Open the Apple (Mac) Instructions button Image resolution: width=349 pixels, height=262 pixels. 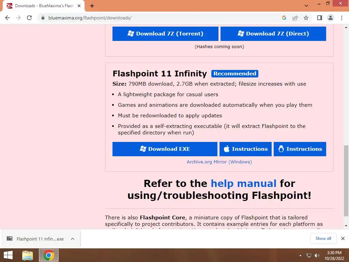(x=245, y=149)
